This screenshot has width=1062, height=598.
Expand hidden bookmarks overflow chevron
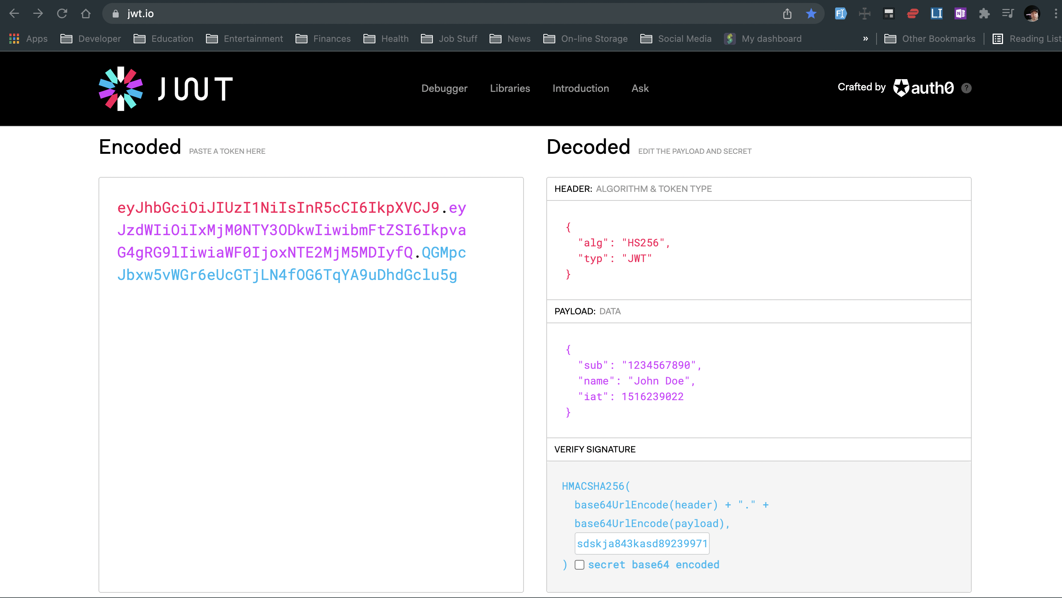[865, 38]
